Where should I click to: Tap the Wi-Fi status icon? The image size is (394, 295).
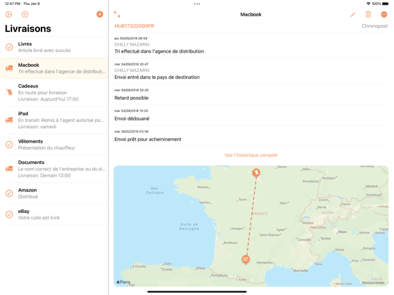tap(368, 4)
